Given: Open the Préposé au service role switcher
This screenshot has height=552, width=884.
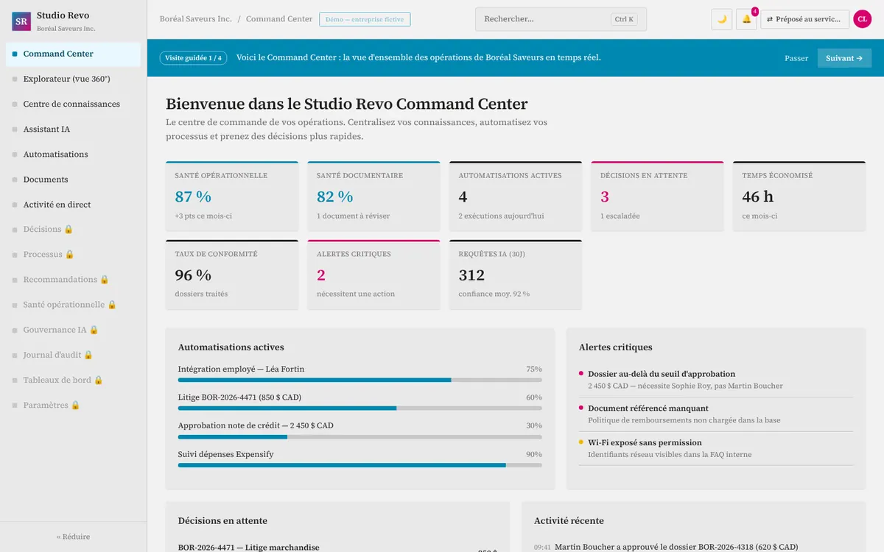Looking at the screenshot, I should (x=804, y=19).
